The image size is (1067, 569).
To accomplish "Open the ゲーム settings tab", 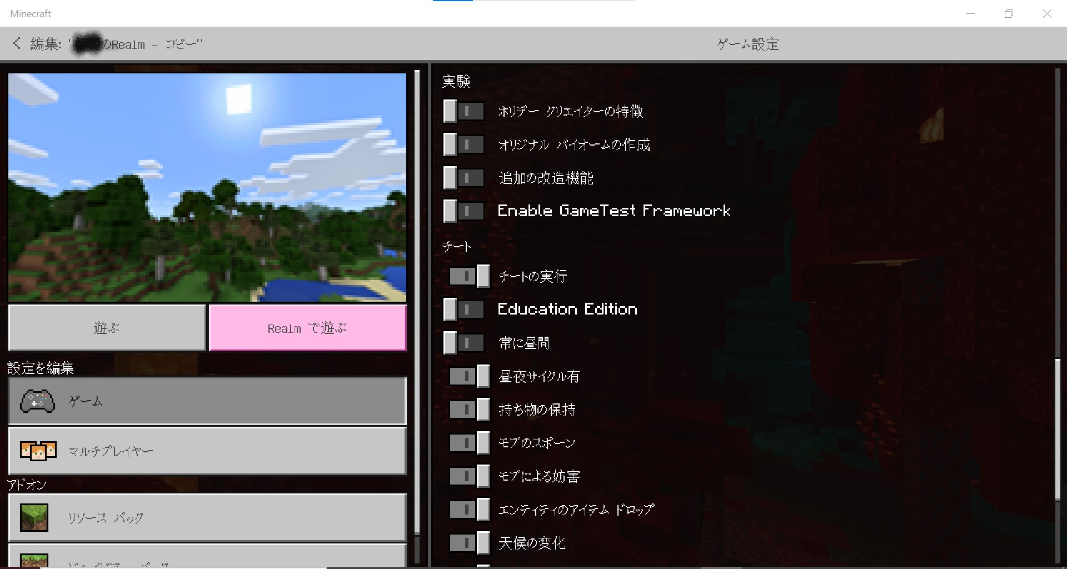I will pyautogui.click(x=207, y=401).
